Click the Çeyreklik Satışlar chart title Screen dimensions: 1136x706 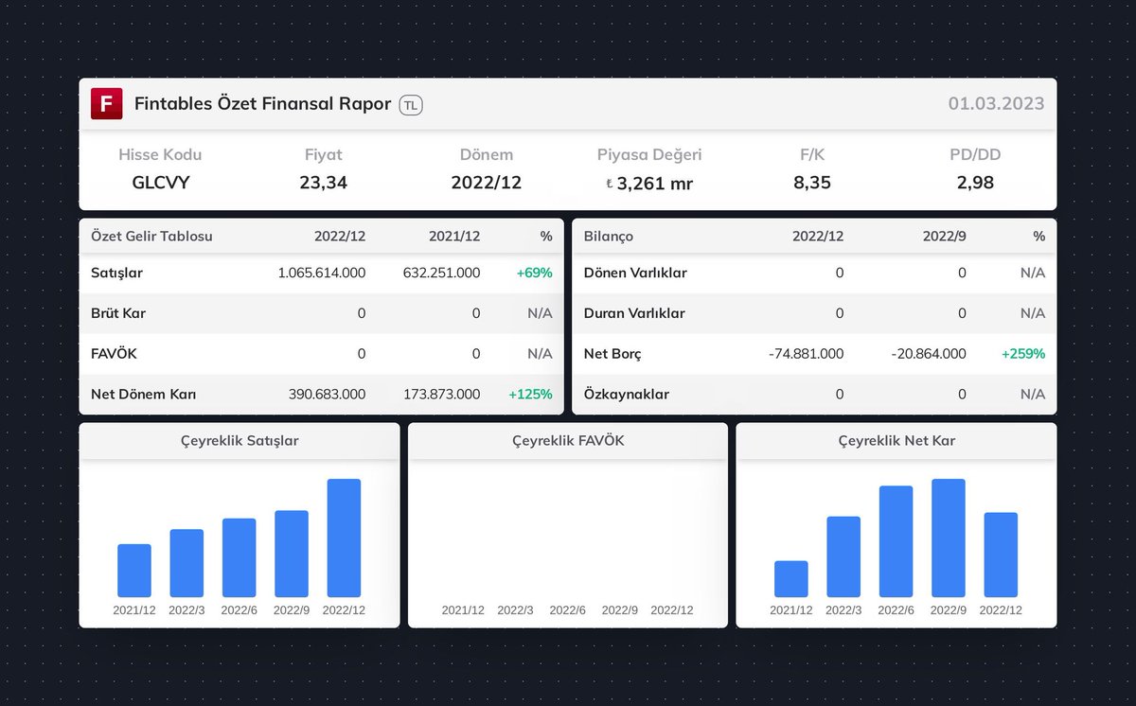click(240, 441)
